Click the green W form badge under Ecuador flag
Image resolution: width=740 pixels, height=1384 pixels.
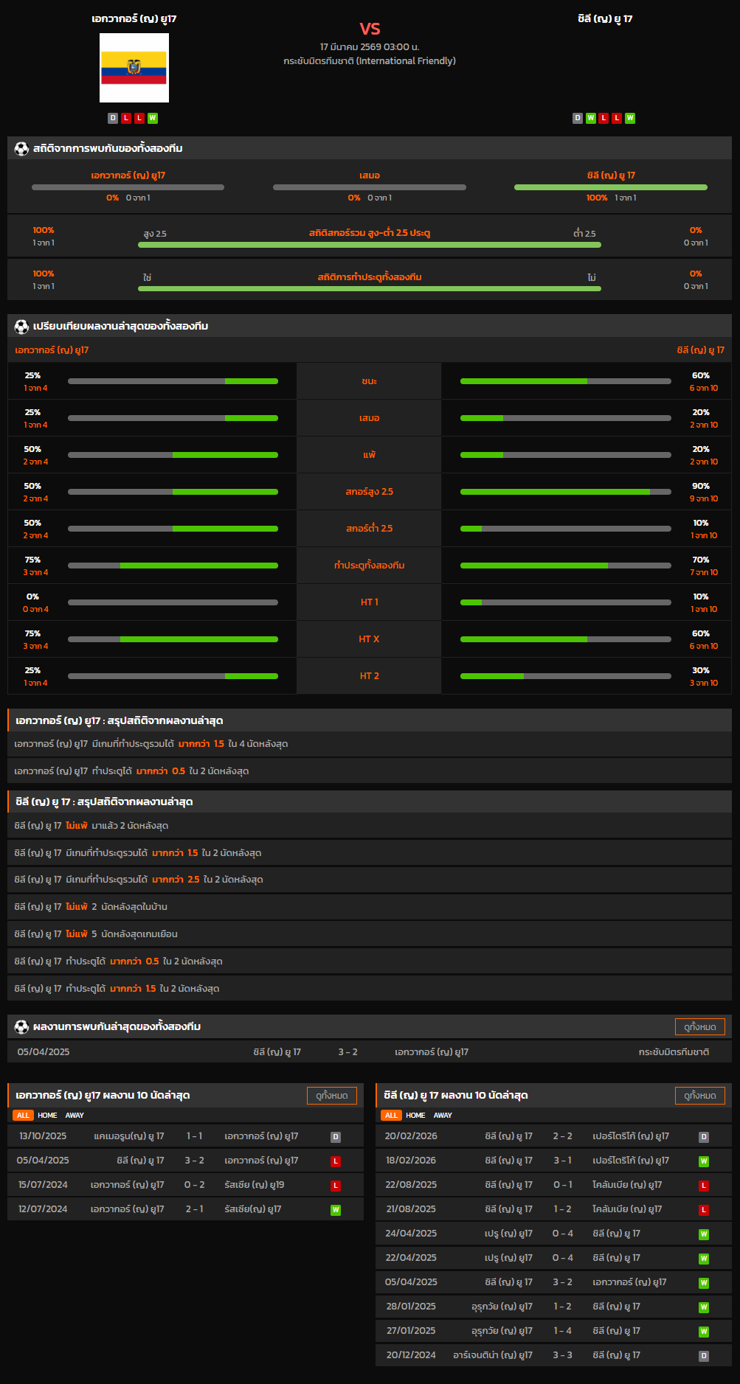[x=153, y=118]
